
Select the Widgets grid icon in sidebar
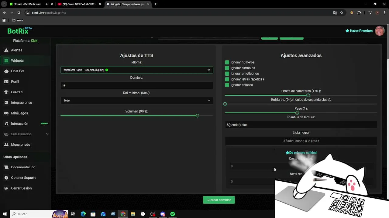pos(6,61)
